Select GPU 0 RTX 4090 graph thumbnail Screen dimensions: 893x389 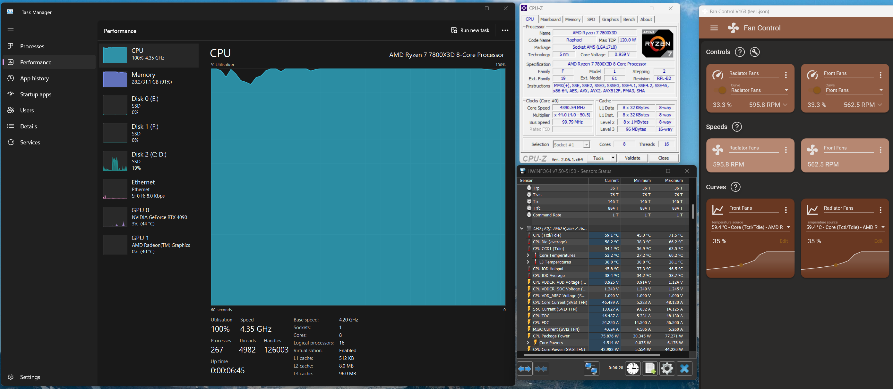point(116,217)
